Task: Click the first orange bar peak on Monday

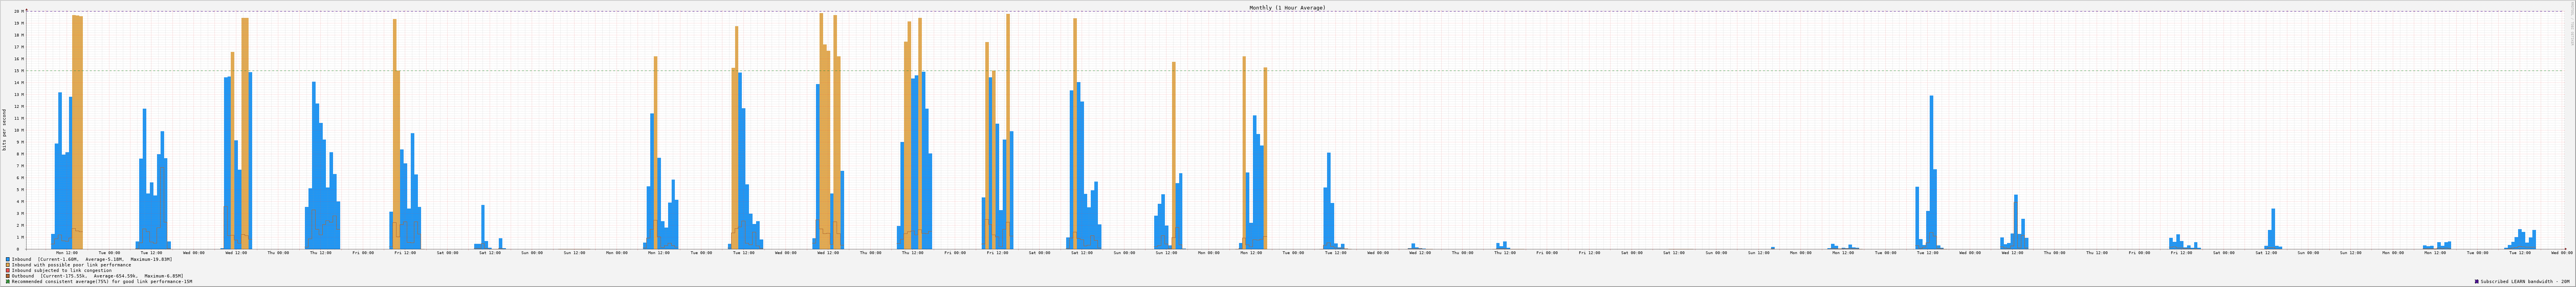Action: point(77,18)
